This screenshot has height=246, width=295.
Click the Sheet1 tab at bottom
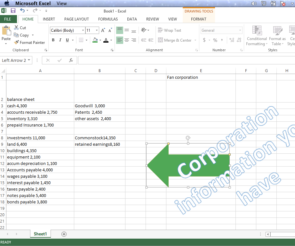click(x=40, y=234)
